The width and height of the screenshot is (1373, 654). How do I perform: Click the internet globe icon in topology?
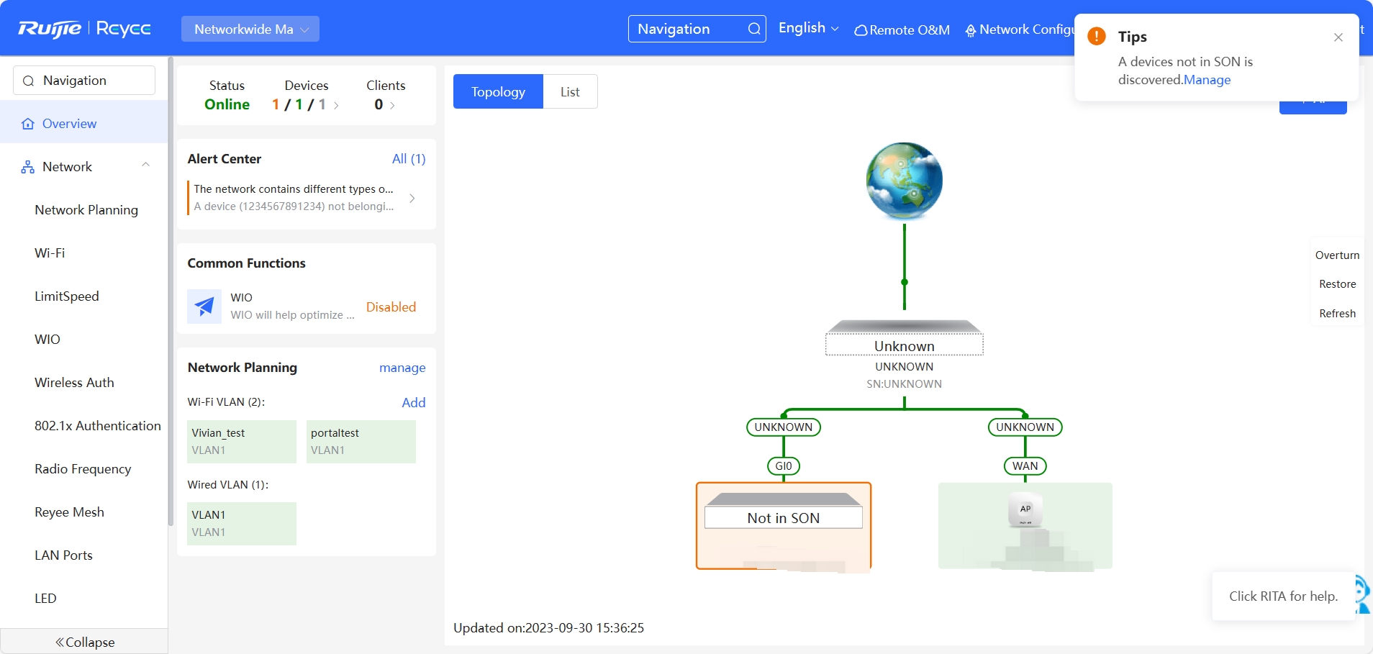[x=904, y=181]
